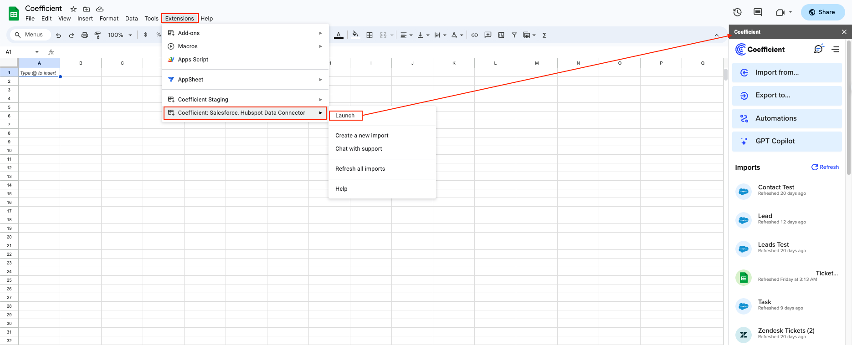Image resolution: width=852 pixels, height=345 pixels.
Task: Select Create a new import
Action: coord(382,136)
